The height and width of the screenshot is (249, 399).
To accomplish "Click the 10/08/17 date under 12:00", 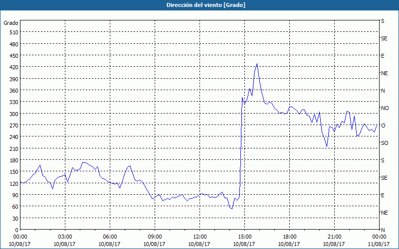I will 199,244.
